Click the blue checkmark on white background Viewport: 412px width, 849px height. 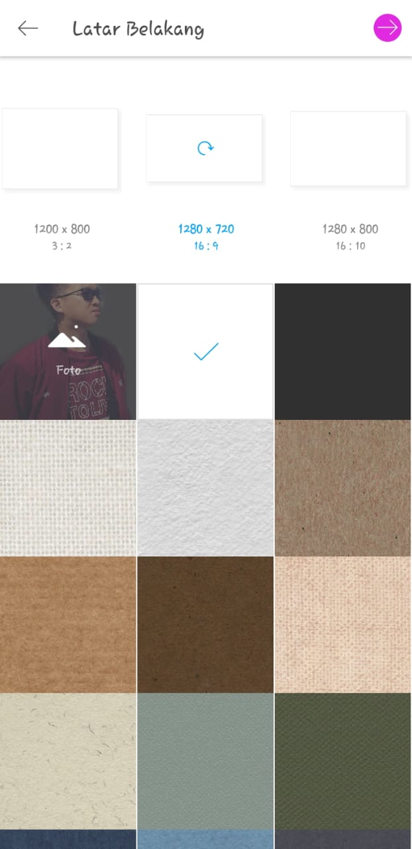[x=205, y=352]
